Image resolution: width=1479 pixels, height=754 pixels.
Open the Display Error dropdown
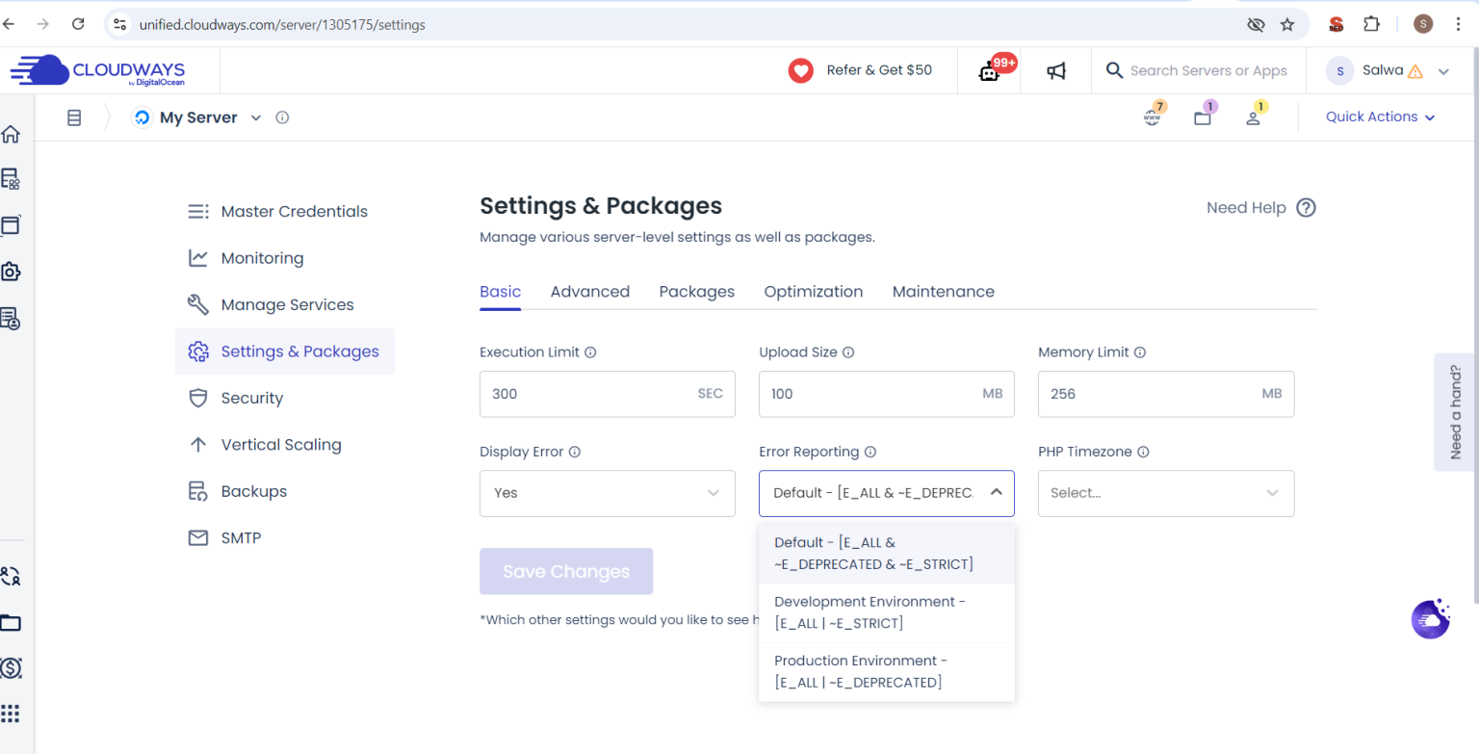point(608,493)
